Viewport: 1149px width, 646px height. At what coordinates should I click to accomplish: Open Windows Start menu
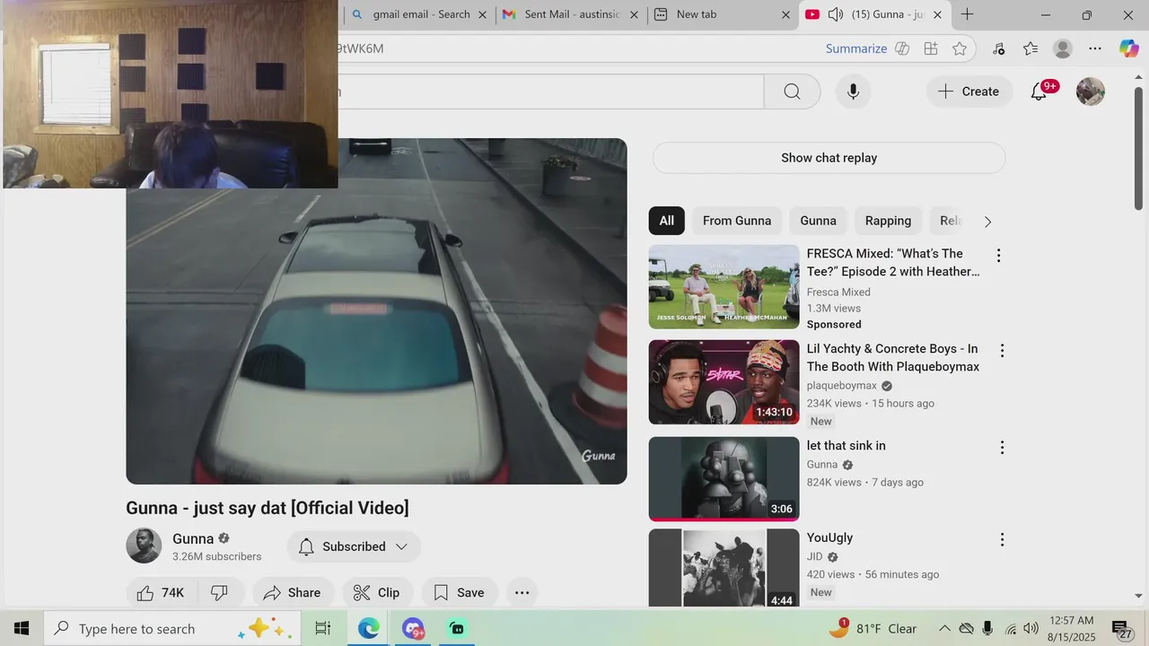[22, 629]
